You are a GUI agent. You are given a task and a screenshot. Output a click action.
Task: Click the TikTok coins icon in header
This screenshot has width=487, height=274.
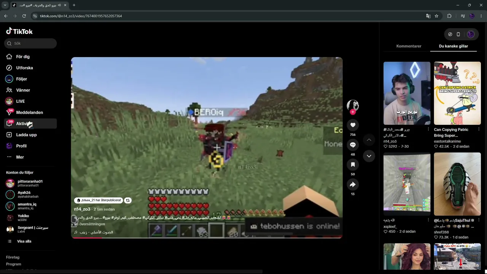[450, 34]
